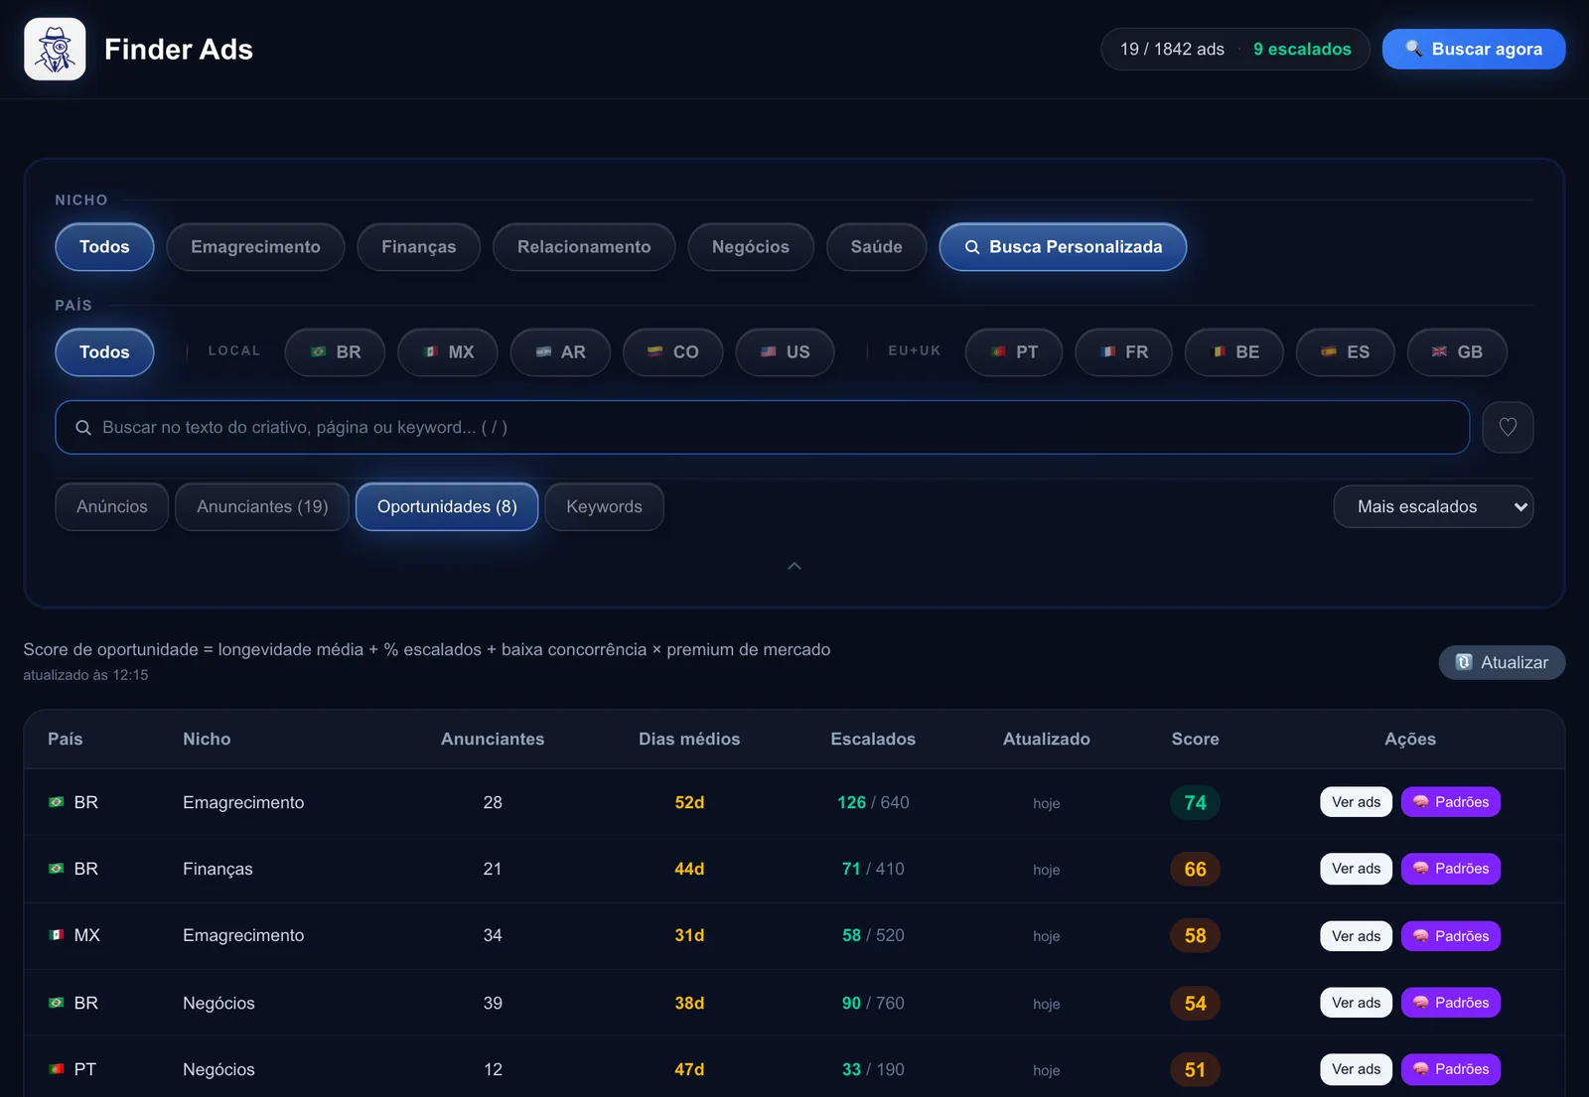Filter by FR France flag chip

point(1124,351)
